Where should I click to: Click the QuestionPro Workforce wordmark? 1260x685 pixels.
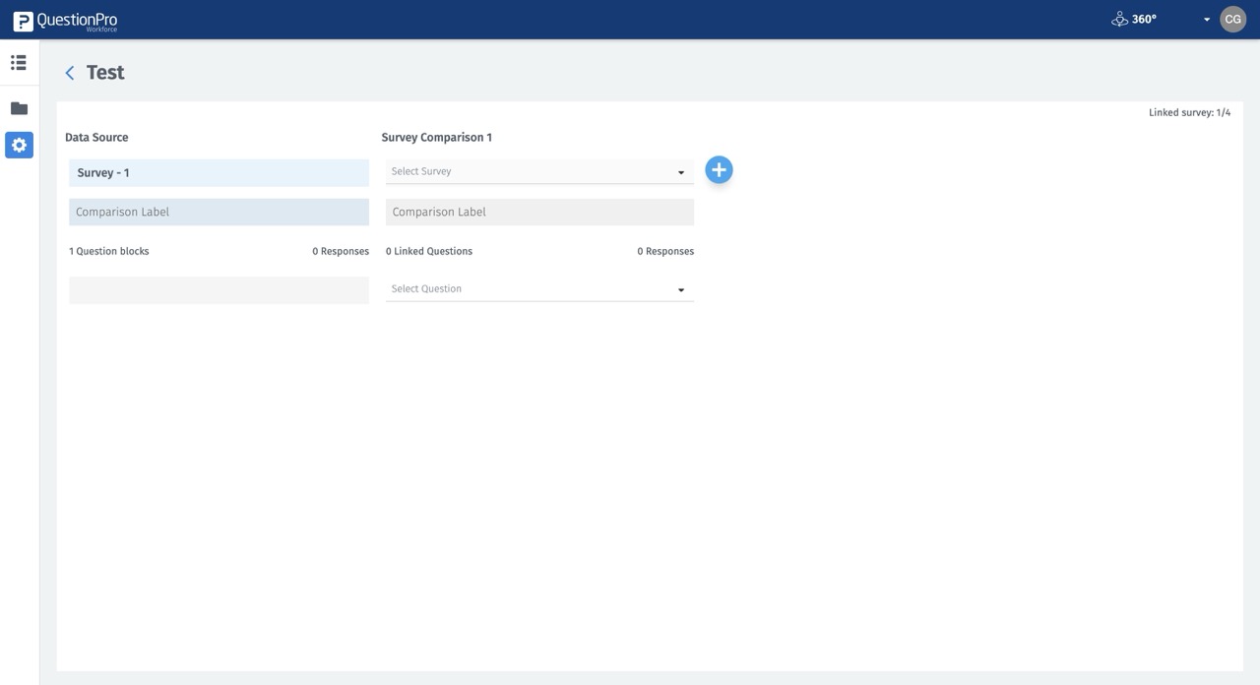(79, 20)
